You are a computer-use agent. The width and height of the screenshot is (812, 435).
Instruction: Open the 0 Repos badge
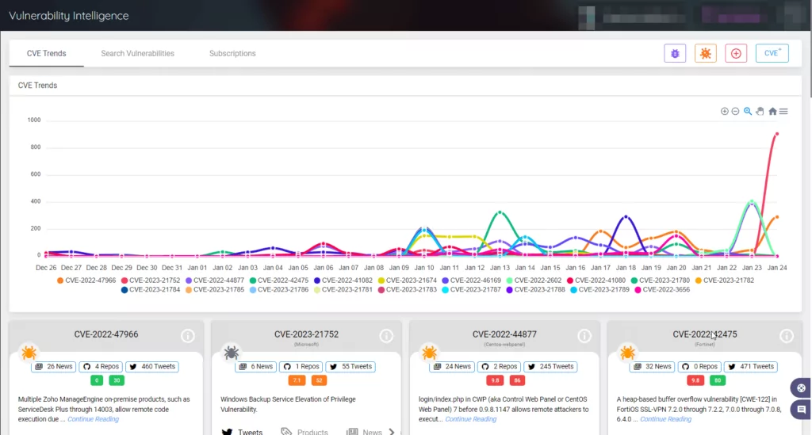699,367
